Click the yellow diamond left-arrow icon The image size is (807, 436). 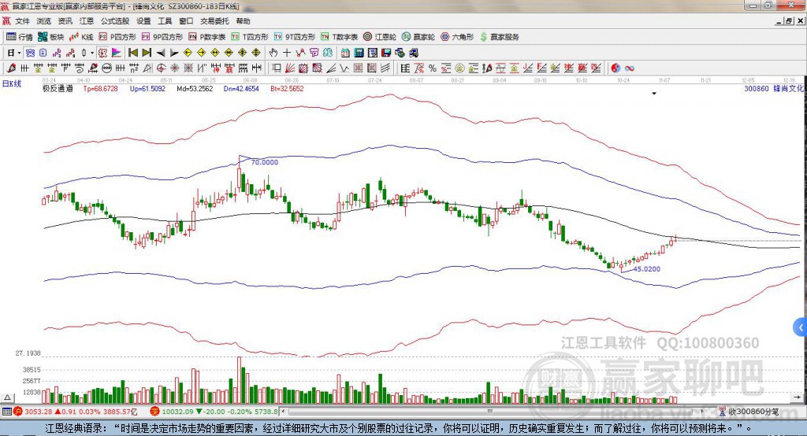pos(188,53)
